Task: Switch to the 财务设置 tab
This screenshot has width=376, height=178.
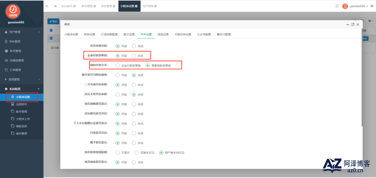Action: click(x=89, y=34)
